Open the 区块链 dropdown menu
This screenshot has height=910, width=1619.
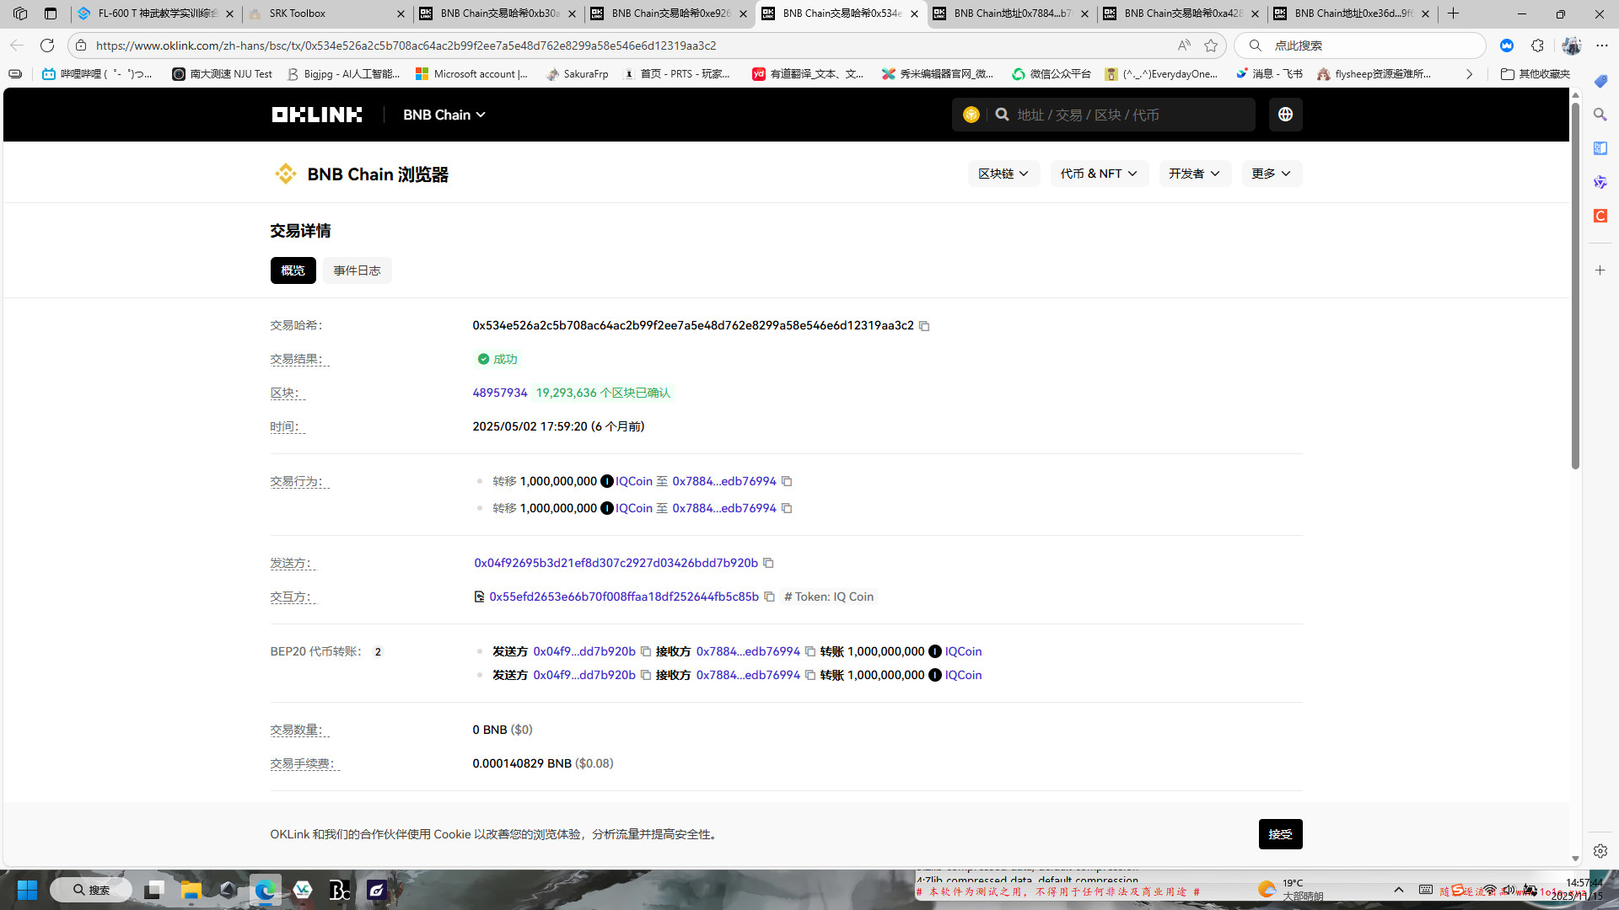(x=1003, y=174)
